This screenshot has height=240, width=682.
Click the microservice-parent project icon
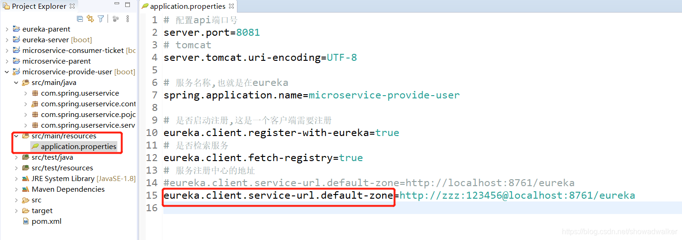[16, 61]
